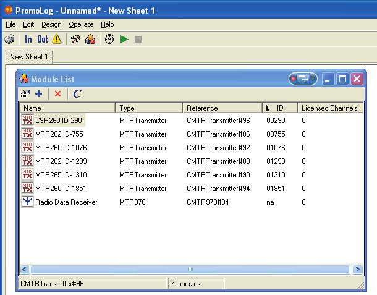Click the printer icon in main toolbar

click(9, 39)
